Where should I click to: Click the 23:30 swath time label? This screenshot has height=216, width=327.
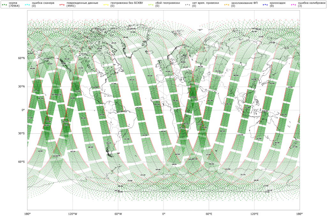[95, 87]
